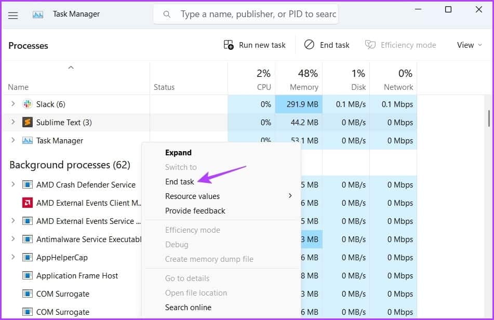
Task: Choose Expand from the context menu
Action: pos(178,153)
